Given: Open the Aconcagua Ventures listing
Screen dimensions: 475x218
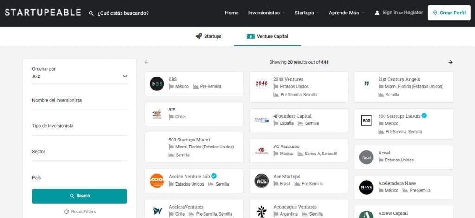Looking at the screenshot, I should click(295, 207).
